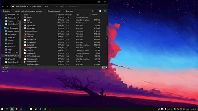
Task: Select the Boost.exe file icon
Action: click(x=25, y=37)
